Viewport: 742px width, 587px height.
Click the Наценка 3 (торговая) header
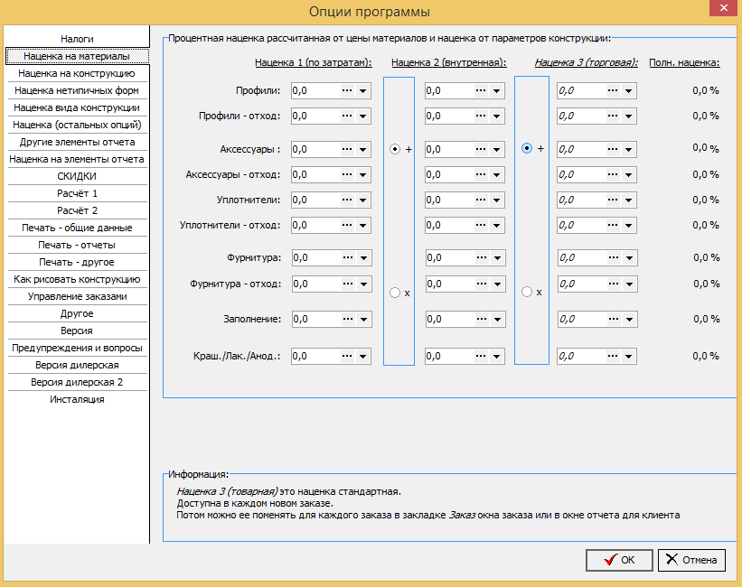tap(587, 62)
